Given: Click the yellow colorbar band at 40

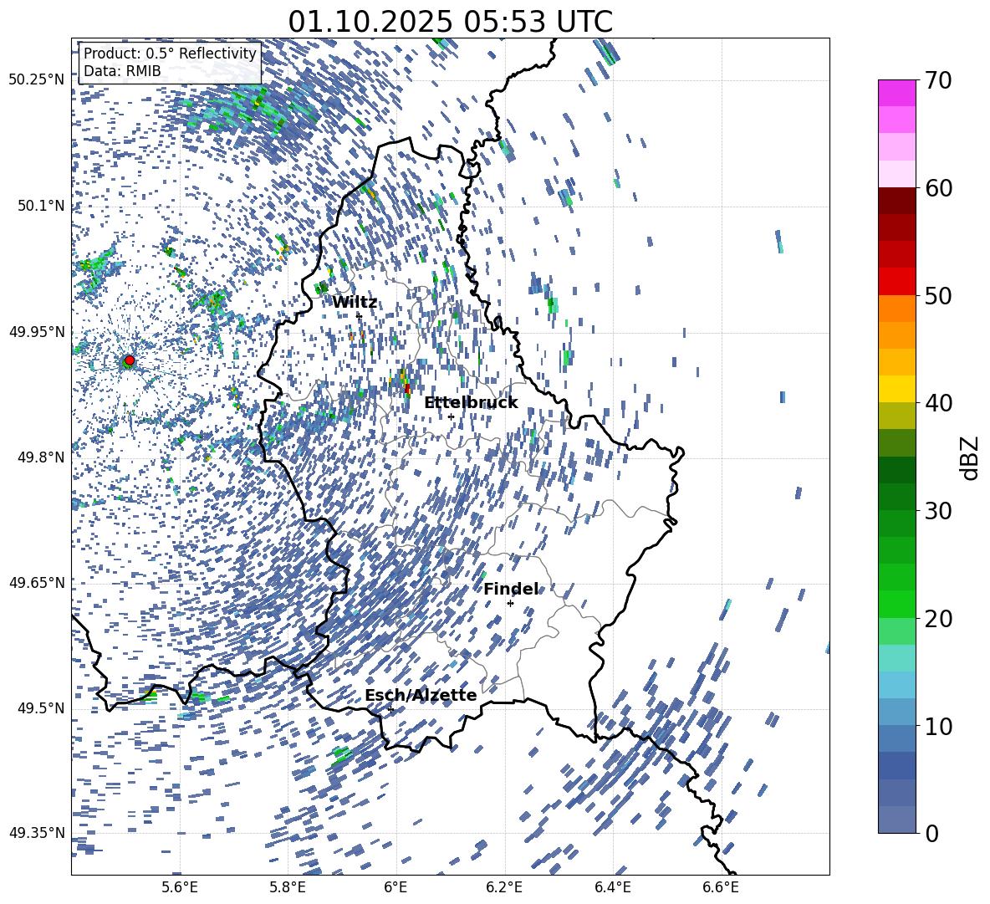Looking at the screenshot, I should point(896,389).
